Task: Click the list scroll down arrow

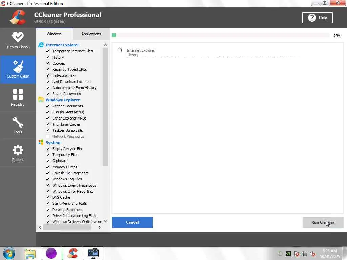Action: tap(106, 221)
